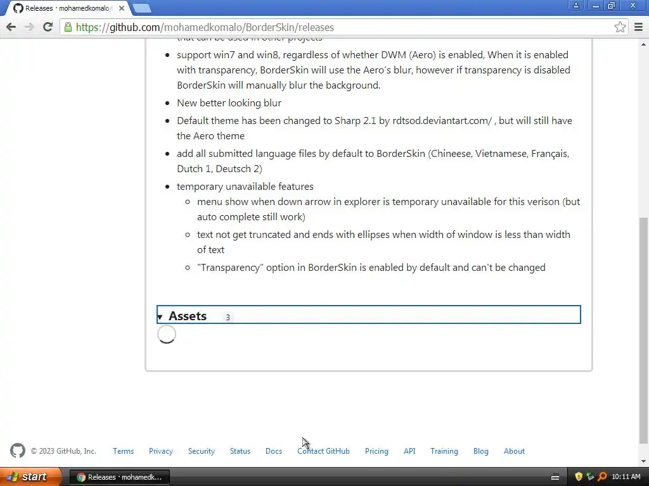Screen dimensions: 649x486
Task: Click the keyboard icon in the taskbar
Action: pos(555,477)
